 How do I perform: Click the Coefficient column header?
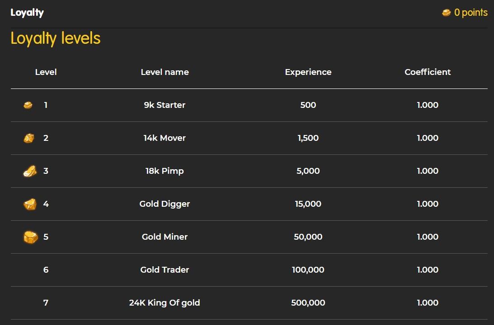(428, 72)
